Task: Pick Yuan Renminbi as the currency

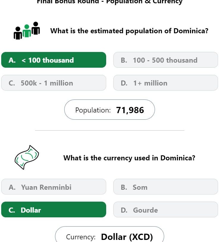Action: 54,186
